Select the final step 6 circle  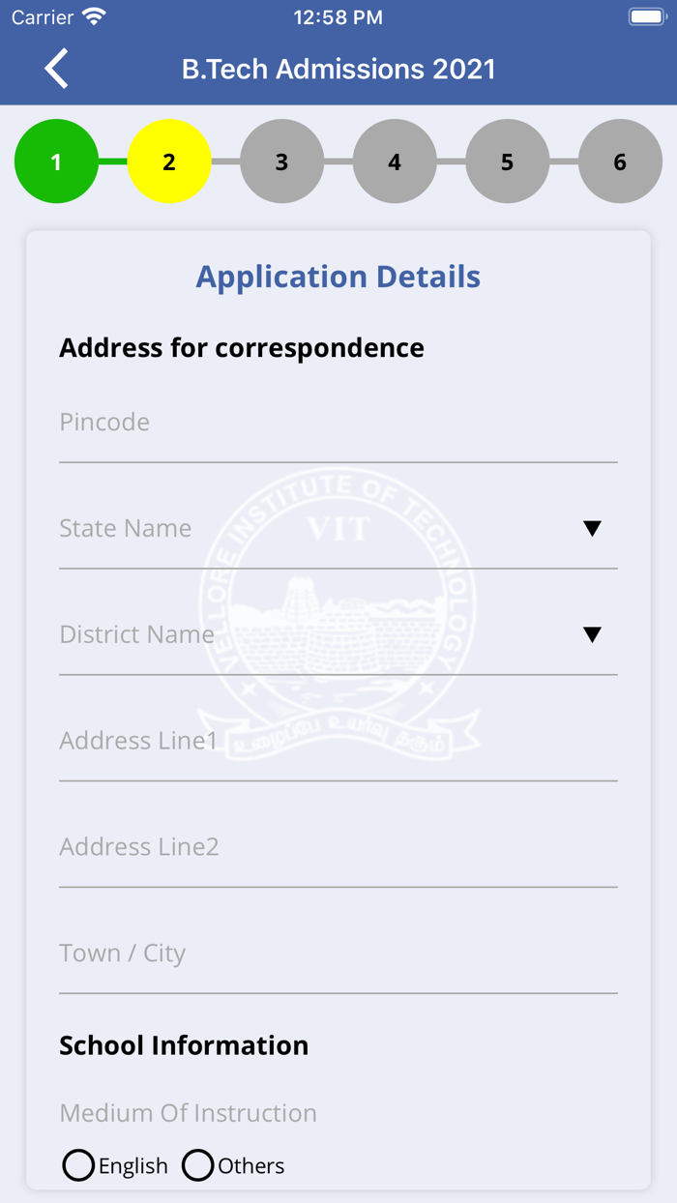[x=620, y=161]
